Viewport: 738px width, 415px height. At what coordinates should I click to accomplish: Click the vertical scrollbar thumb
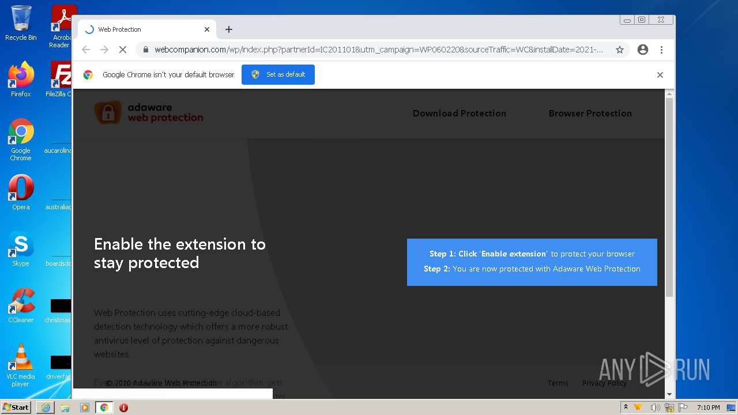point(669,197)
